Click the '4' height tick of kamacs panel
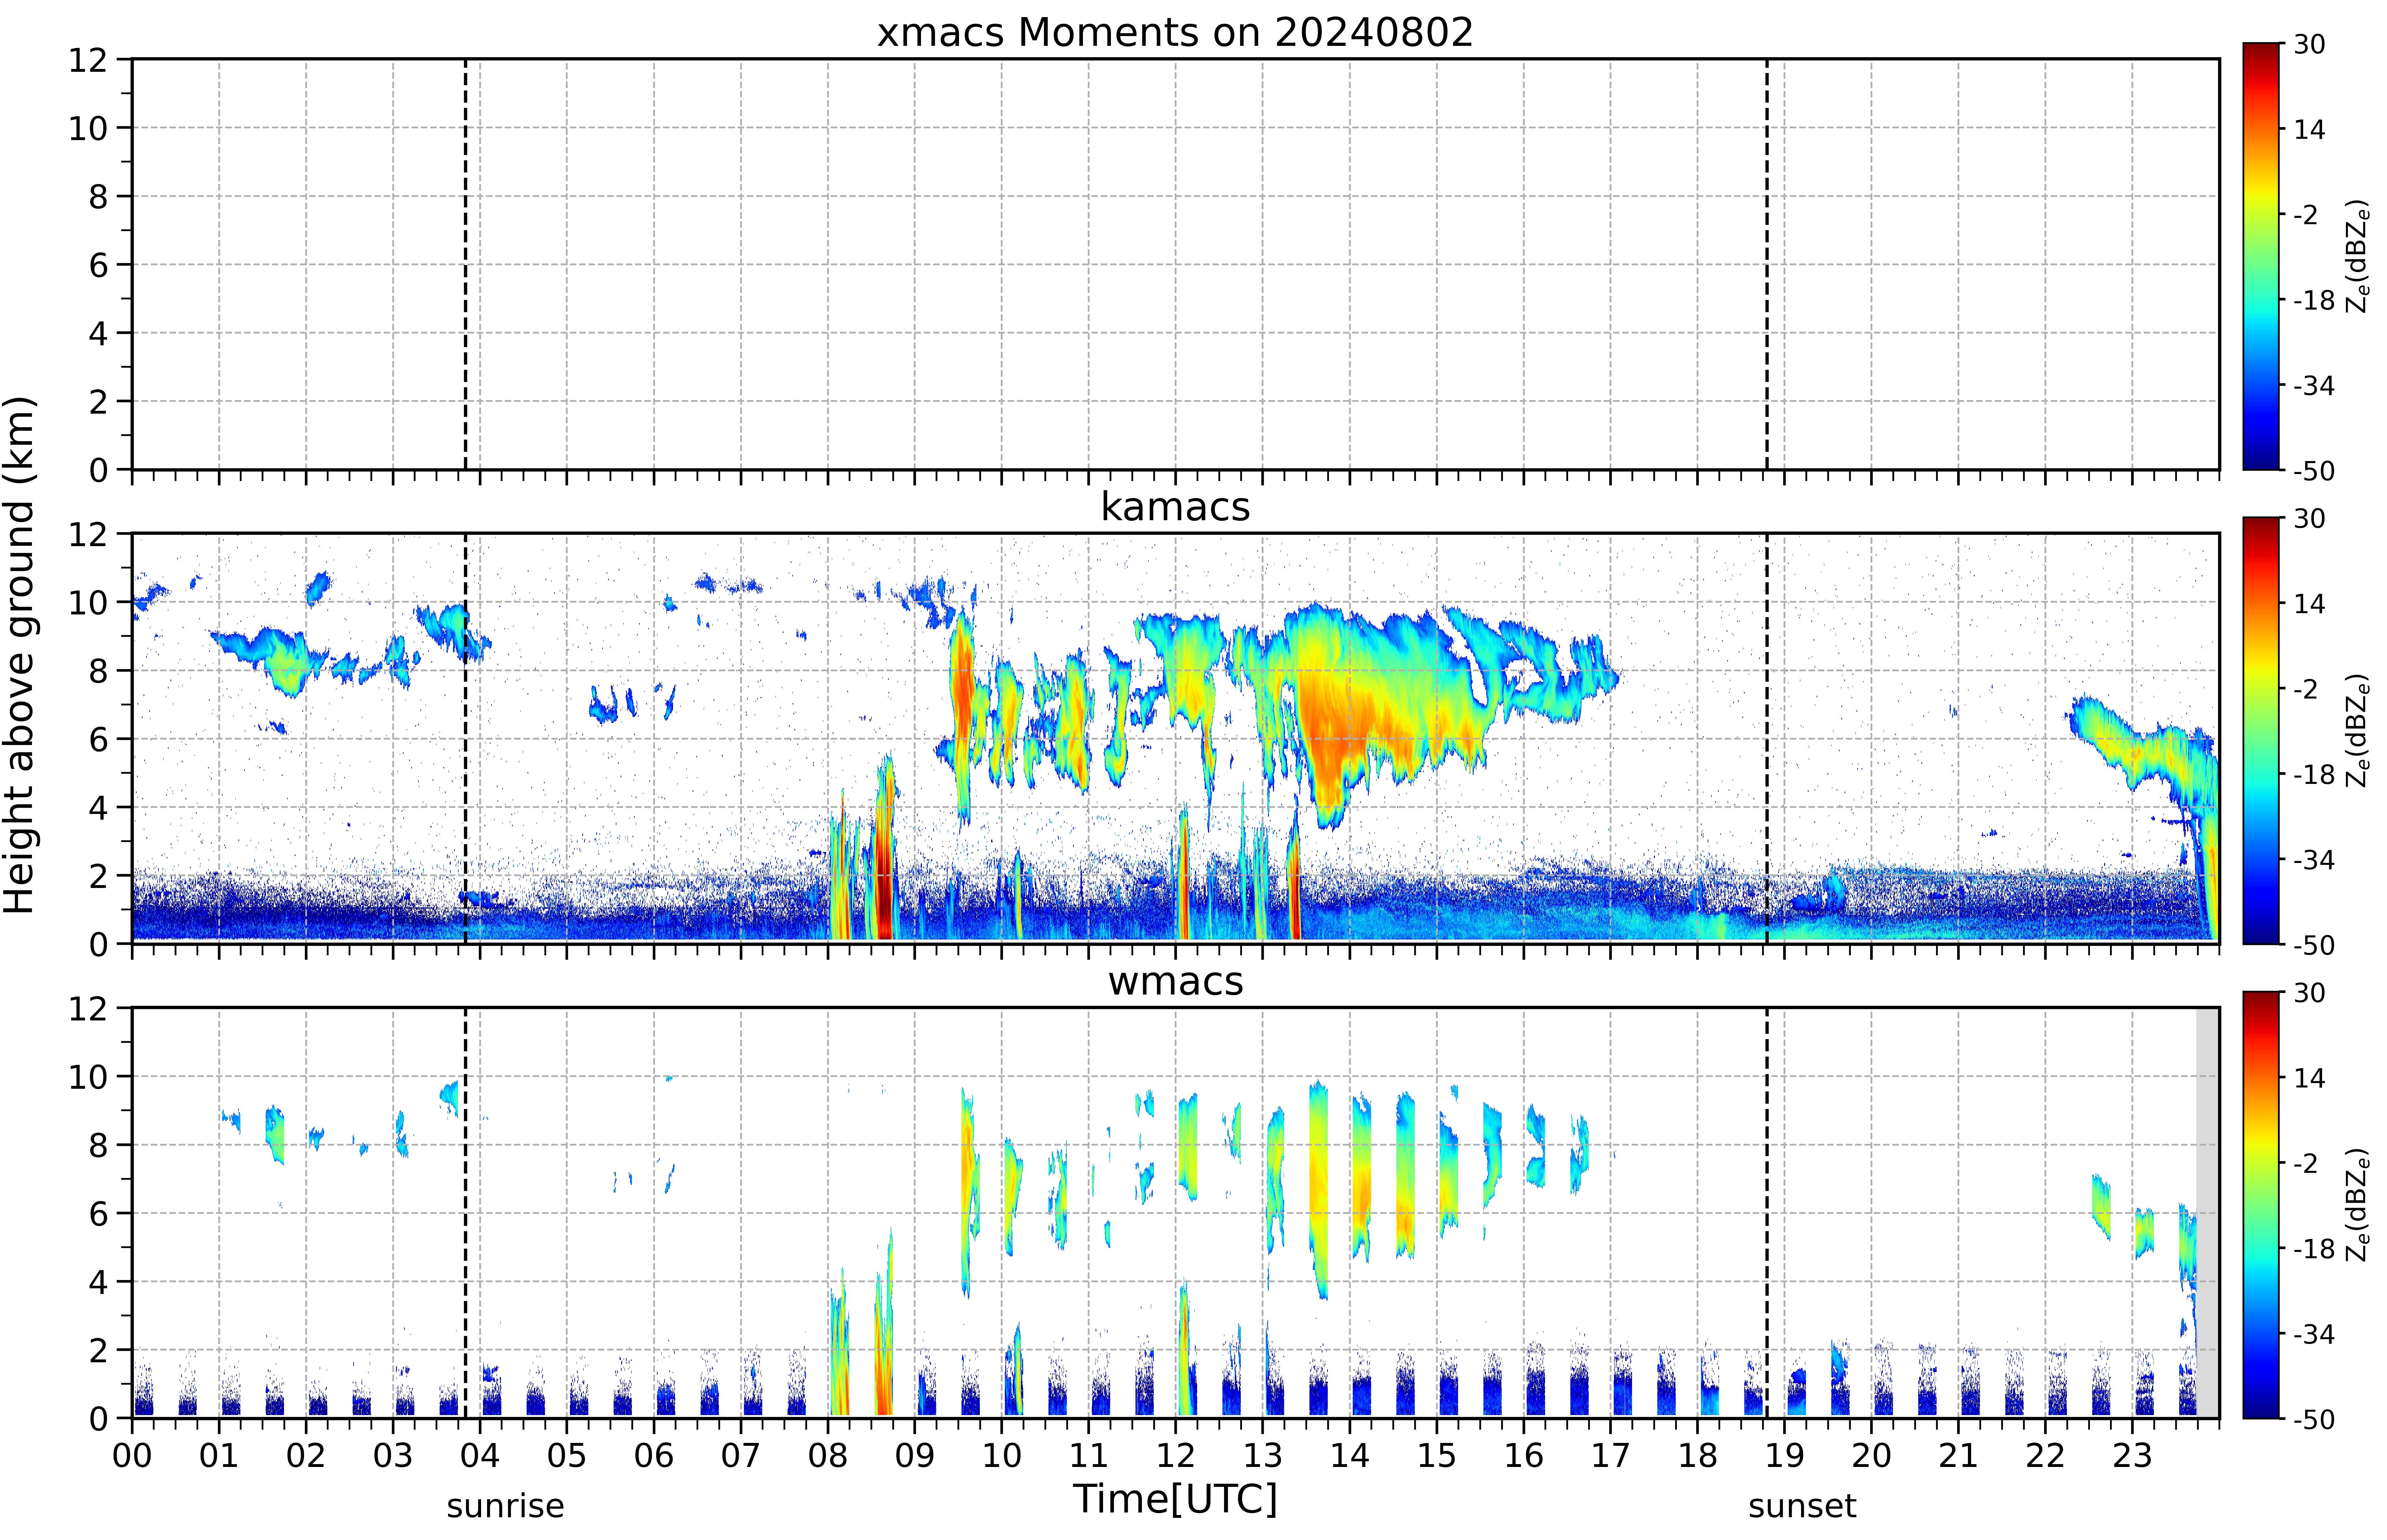Viewport: 2387px width, 1540px height. tap(98, 807)
